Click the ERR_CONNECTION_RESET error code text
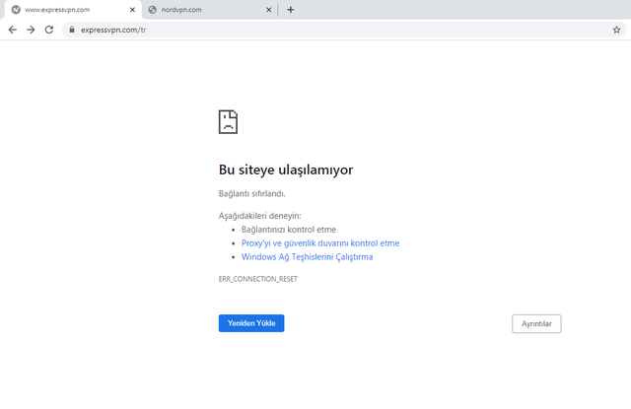Viewport: 631px width, 409px height. [258, 279]
